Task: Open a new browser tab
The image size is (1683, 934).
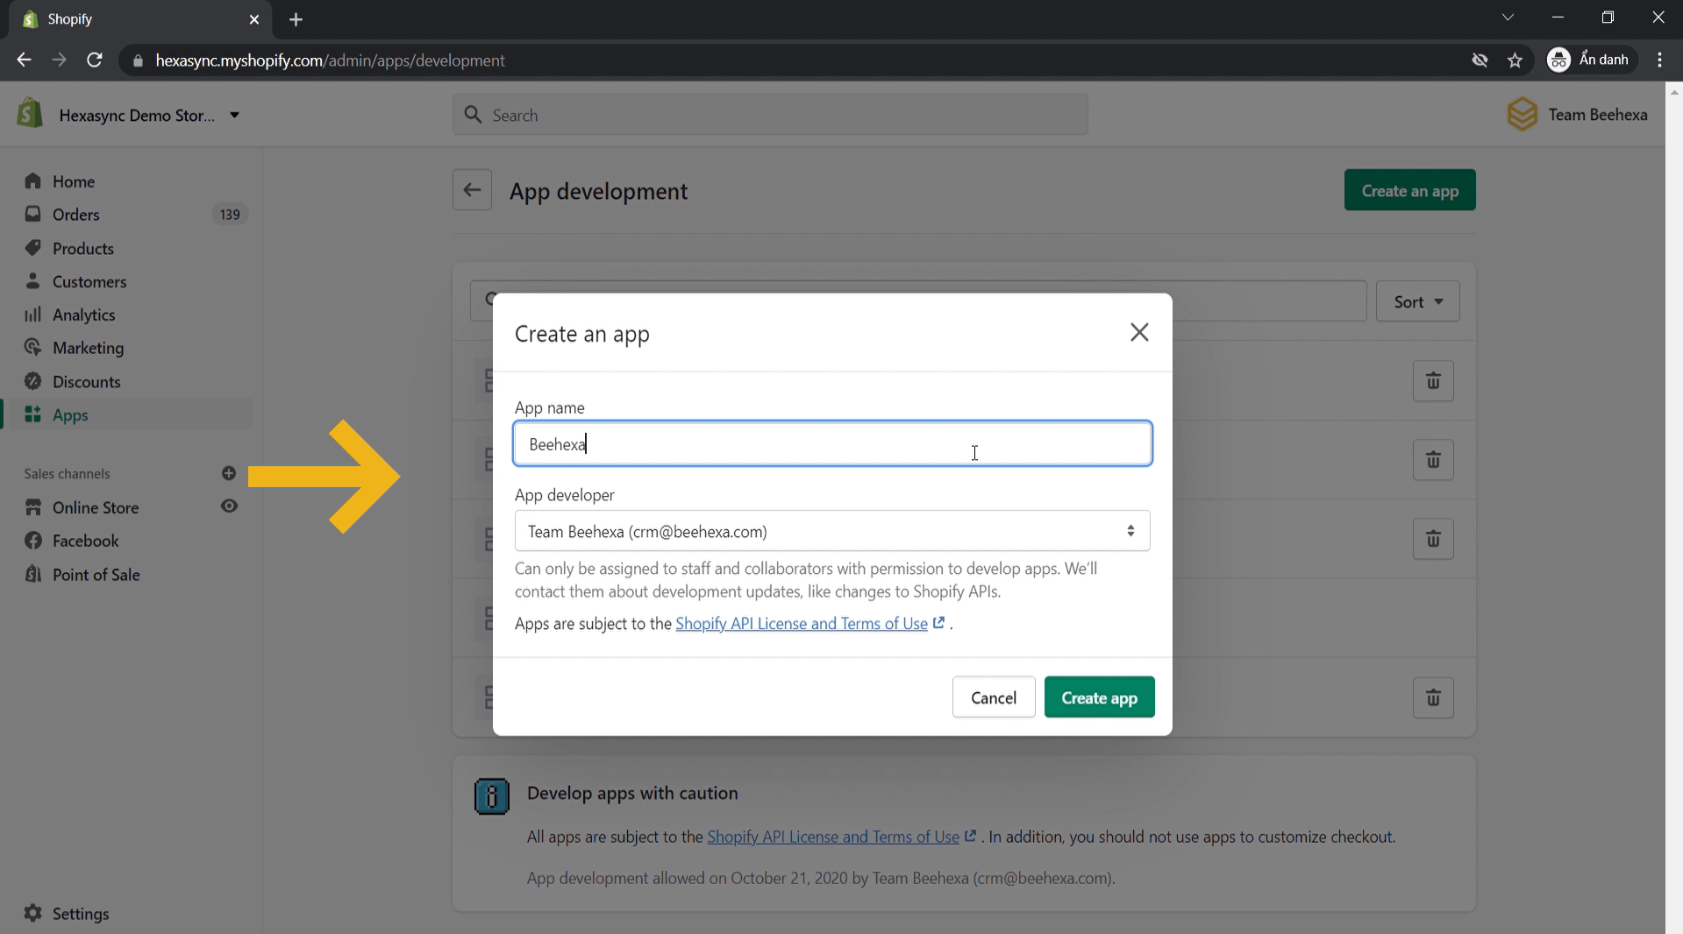Action: click(296, 19)
